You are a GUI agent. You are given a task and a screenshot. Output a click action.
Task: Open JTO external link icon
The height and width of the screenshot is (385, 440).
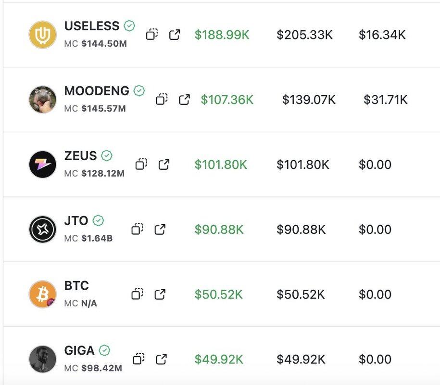(x=160, y=229)
